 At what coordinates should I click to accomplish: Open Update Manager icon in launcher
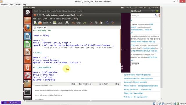[x=28, y=84]
